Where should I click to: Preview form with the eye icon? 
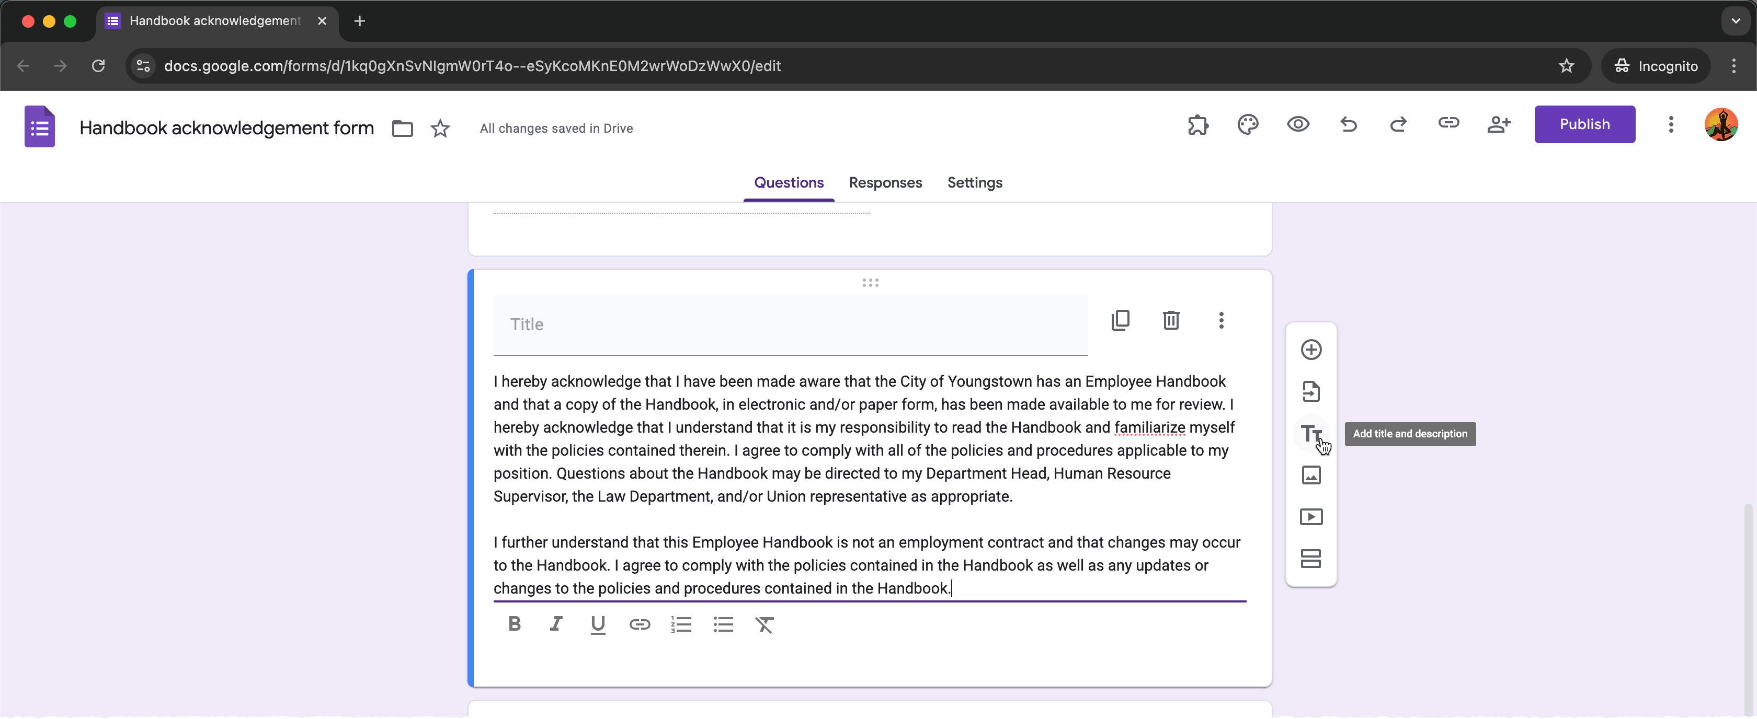pyautogui.click(x=1297, y=125)
